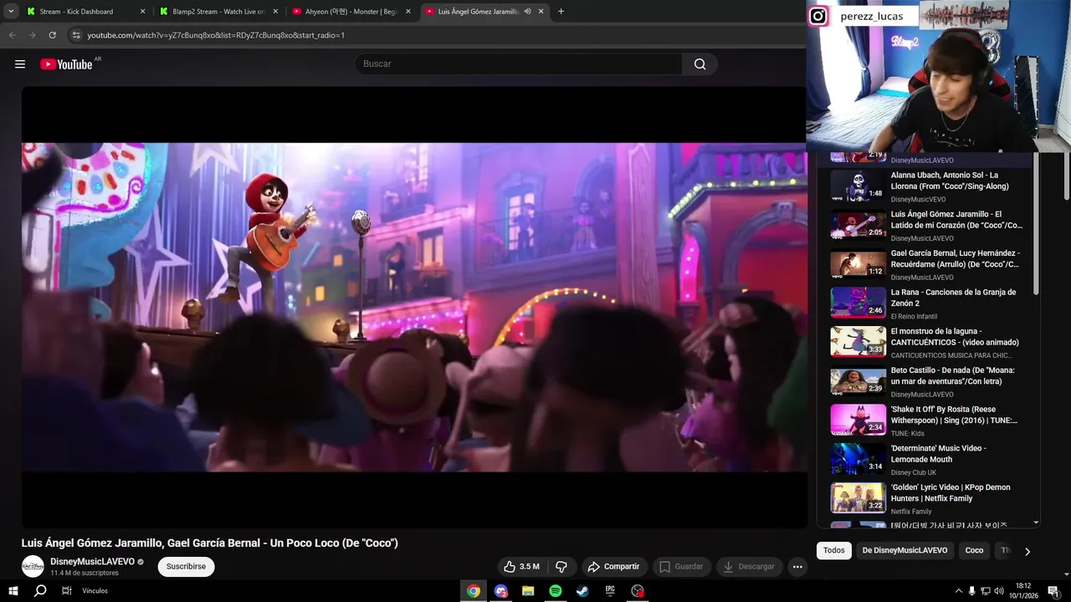Click the Descargar button
This screenshot has width=1071, height=602.
tap(749, 567)
